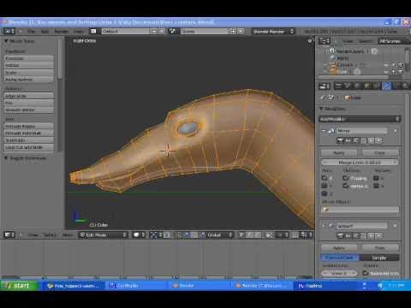Select the World row in the outliner
The width and height of the screenshot is (411, 308).
(x=340, y=58)
